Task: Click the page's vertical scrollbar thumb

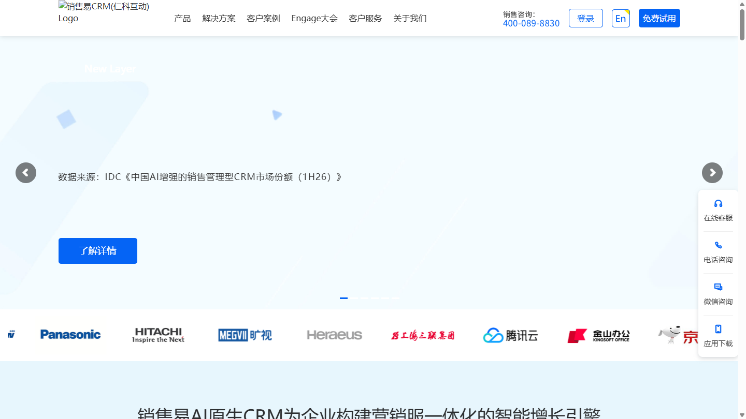Action: pyautogui.click(x=742, y=24)
